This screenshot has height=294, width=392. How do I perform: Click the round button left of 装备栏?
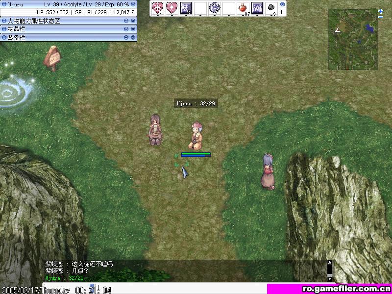click(x=4, y=38)
